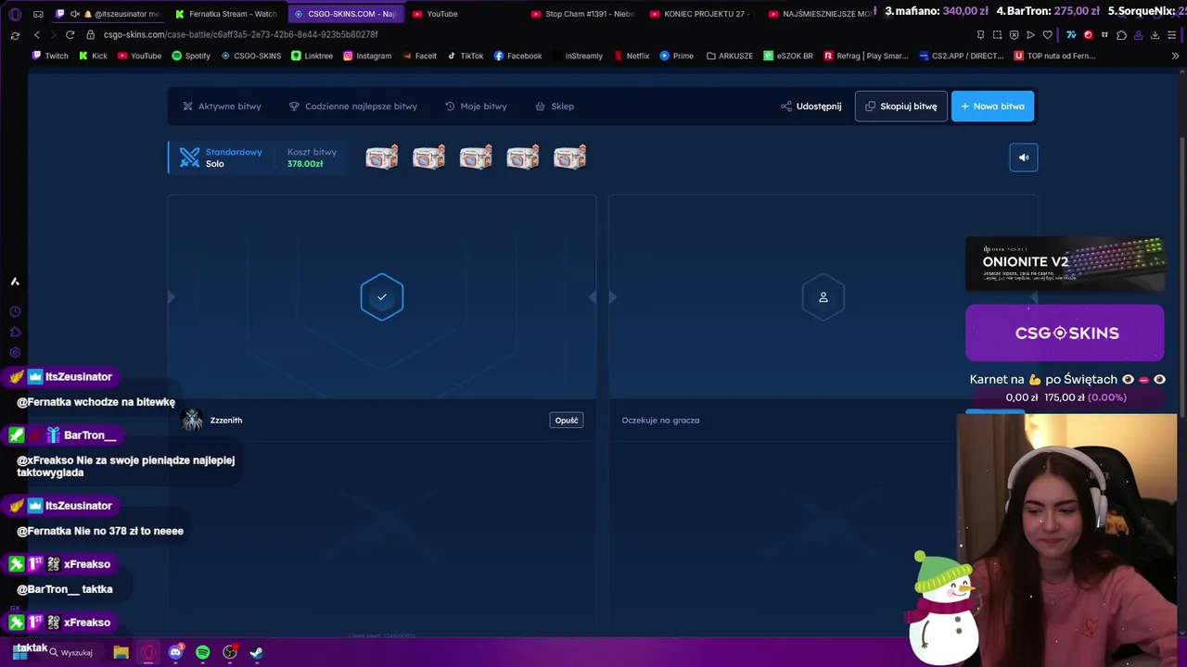The height and width of the screenshot is (667, 1187).
Task: Create a battle with Nowa bitwa
Action: (x=992, y=107)
